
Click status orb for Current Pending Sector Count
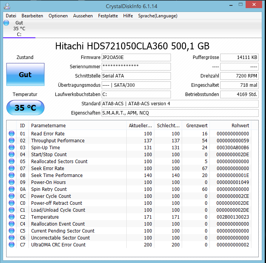[x=12, y=231]
